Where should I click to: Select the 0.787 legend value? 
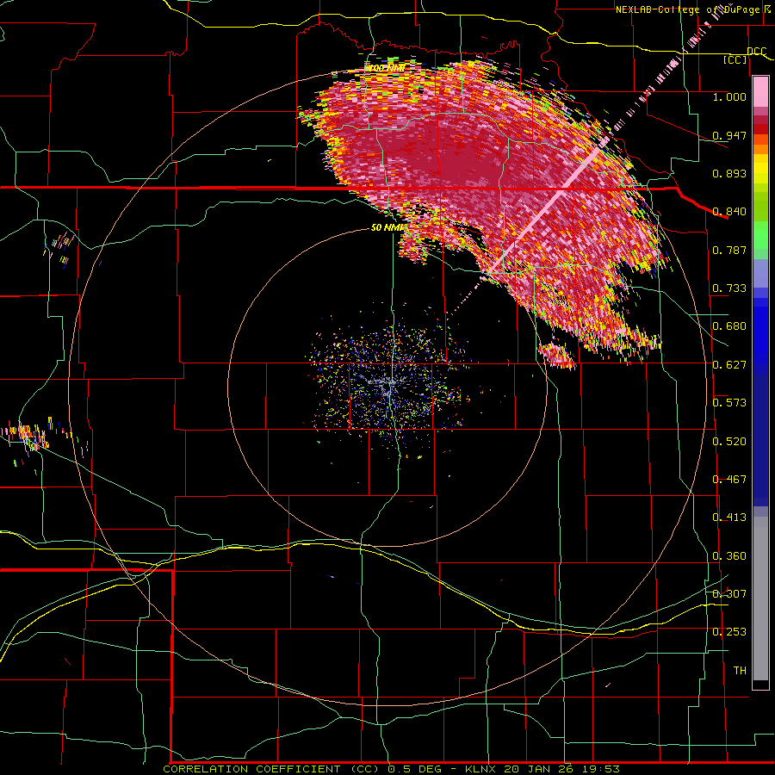point(729,250)
